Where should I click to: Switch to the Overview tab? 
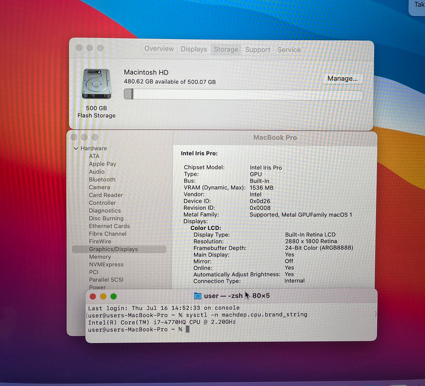point(159,49)
